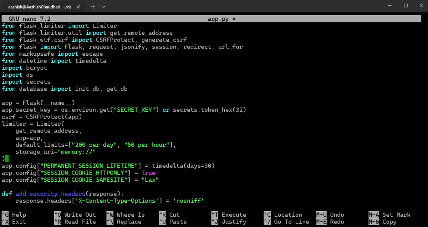Viewport: 428px width, 227px height.
Task: Click the word get_remote_address in import line
Action: (x=141, y=33)
